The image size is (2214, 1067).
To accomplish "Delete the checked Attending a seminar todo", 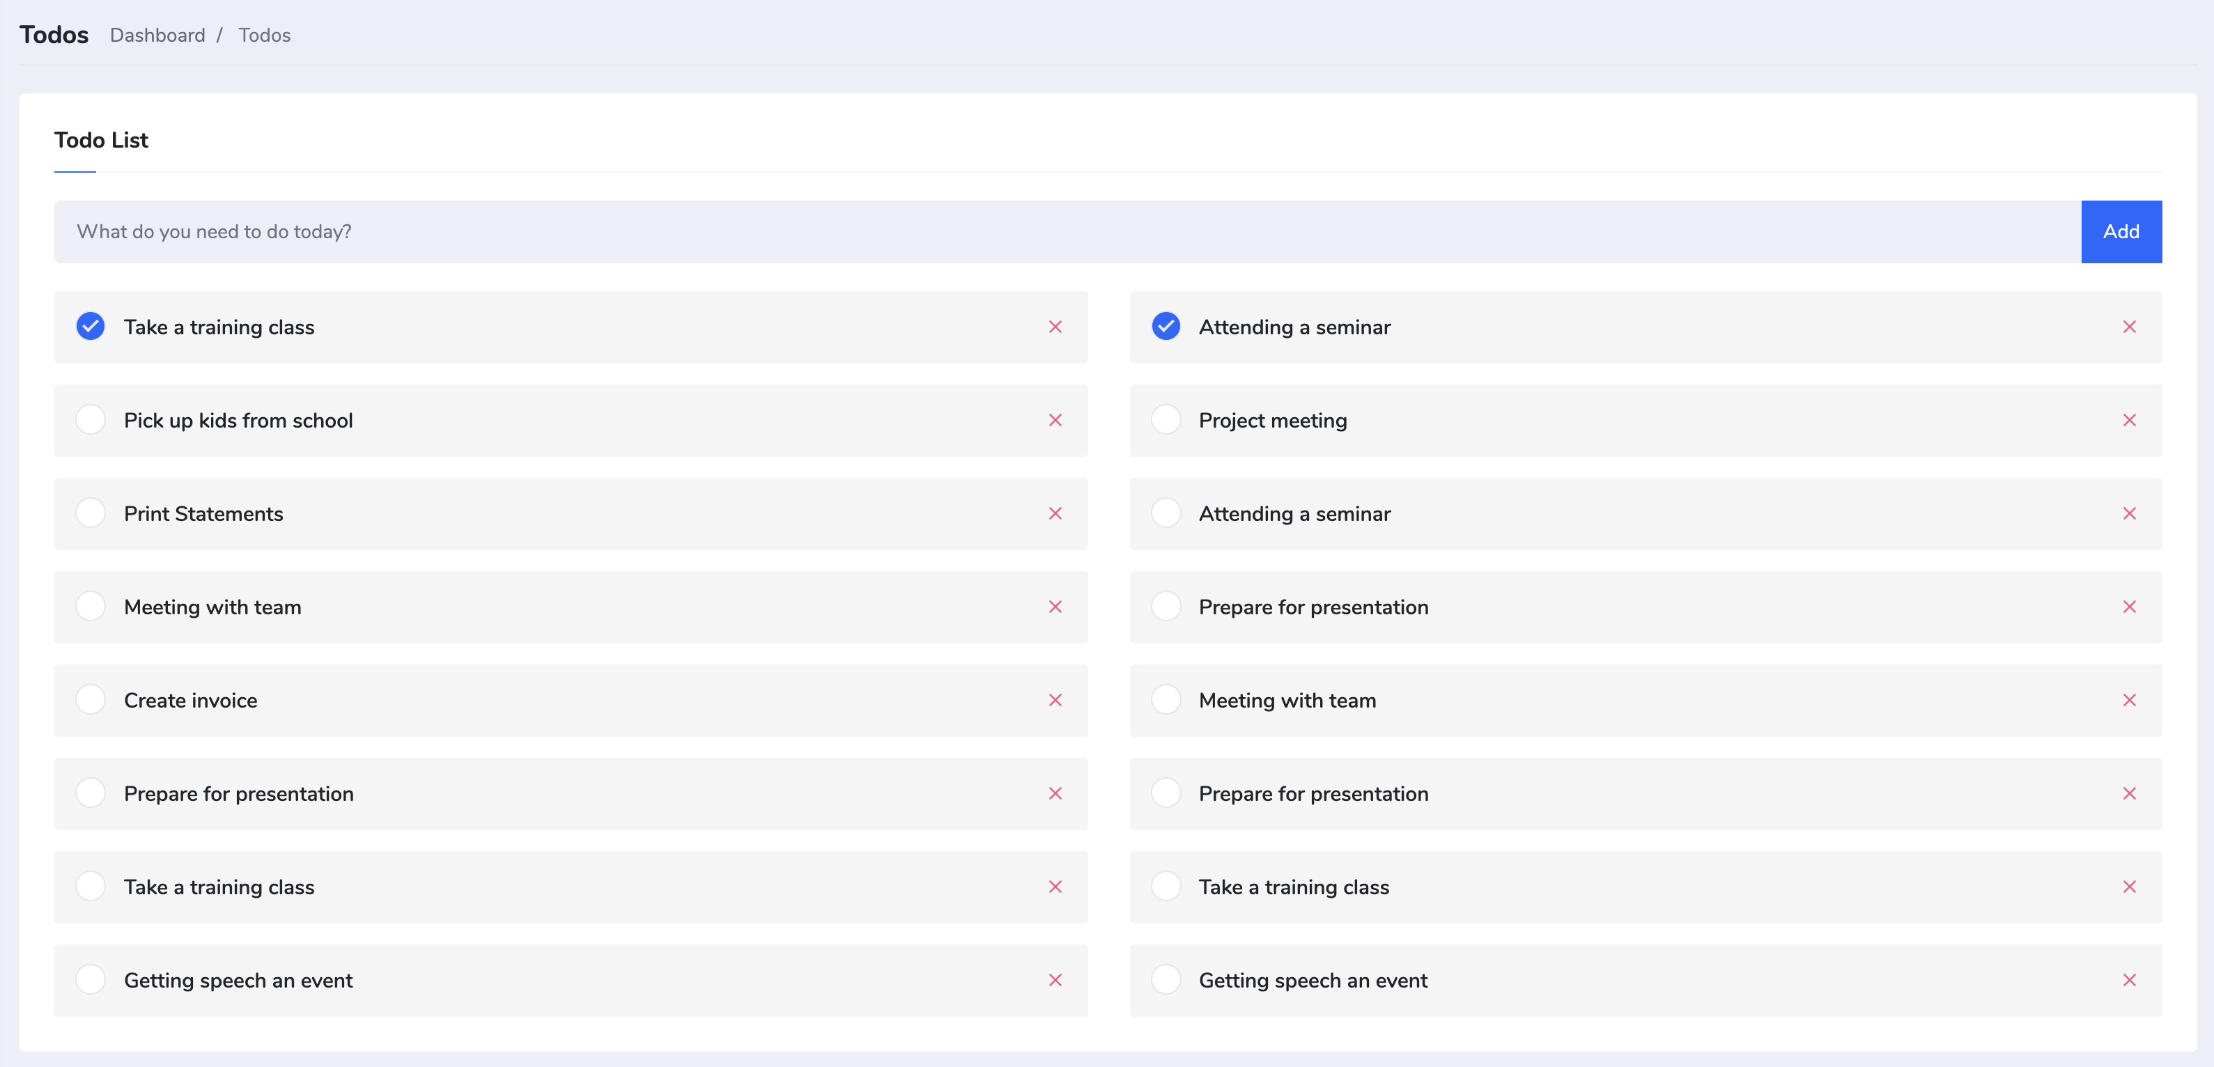I will click(2130, 327).
